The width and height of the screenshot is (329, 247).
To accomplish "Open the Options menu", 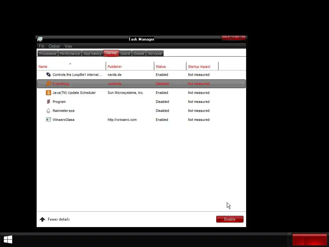I will coord(54,46).
